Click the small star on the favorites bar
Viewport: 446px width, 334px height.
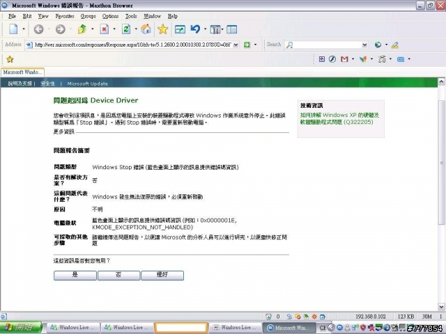(x=10, y=59)
